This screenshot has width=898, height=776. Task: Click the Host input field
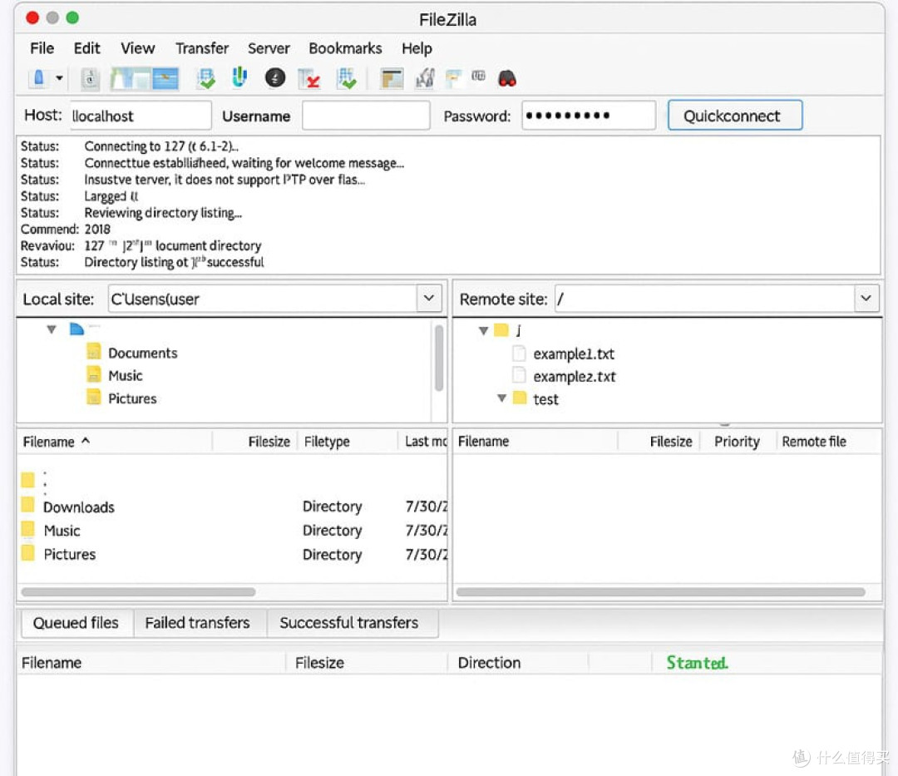pyautogui.click(x=141, y=116)
